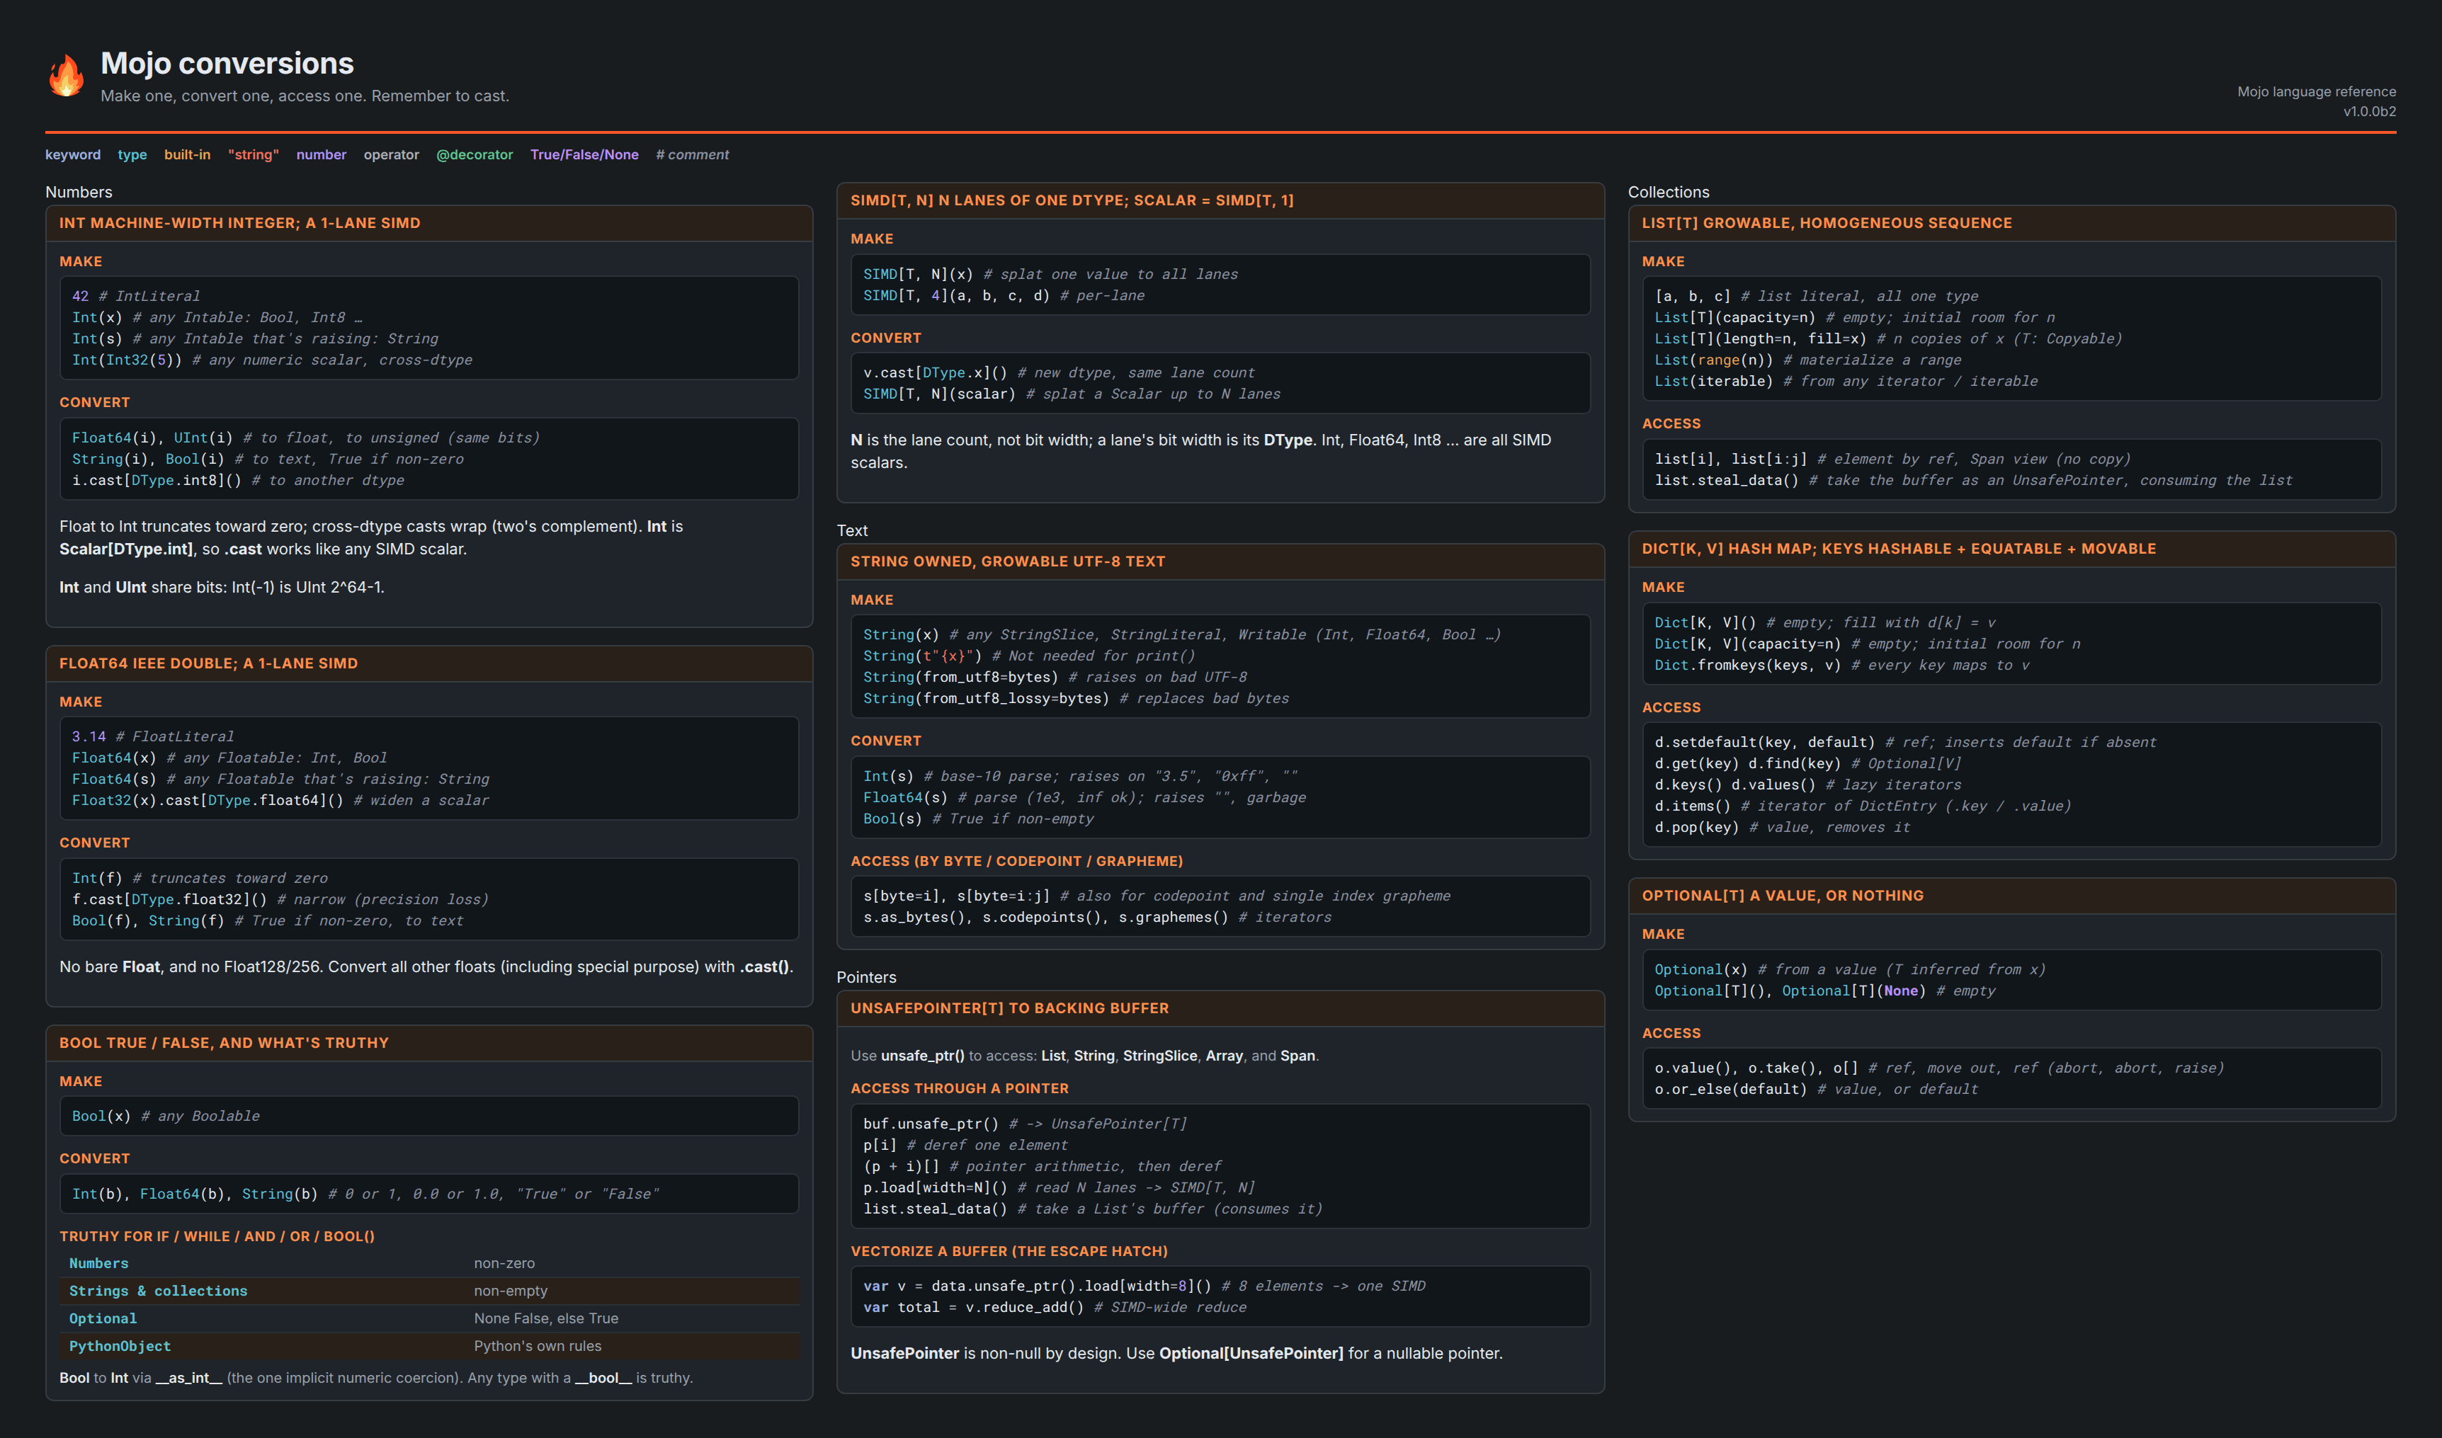The image size is (2442, 1438).
Task: Click the 'DICT[K, V] HASH MAP' card header
Action: click(2011, 549)
